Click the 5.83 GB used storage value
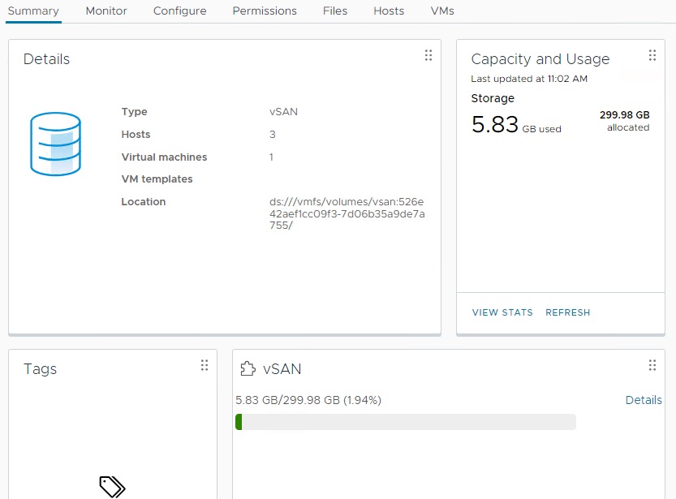 click(494, 124)
